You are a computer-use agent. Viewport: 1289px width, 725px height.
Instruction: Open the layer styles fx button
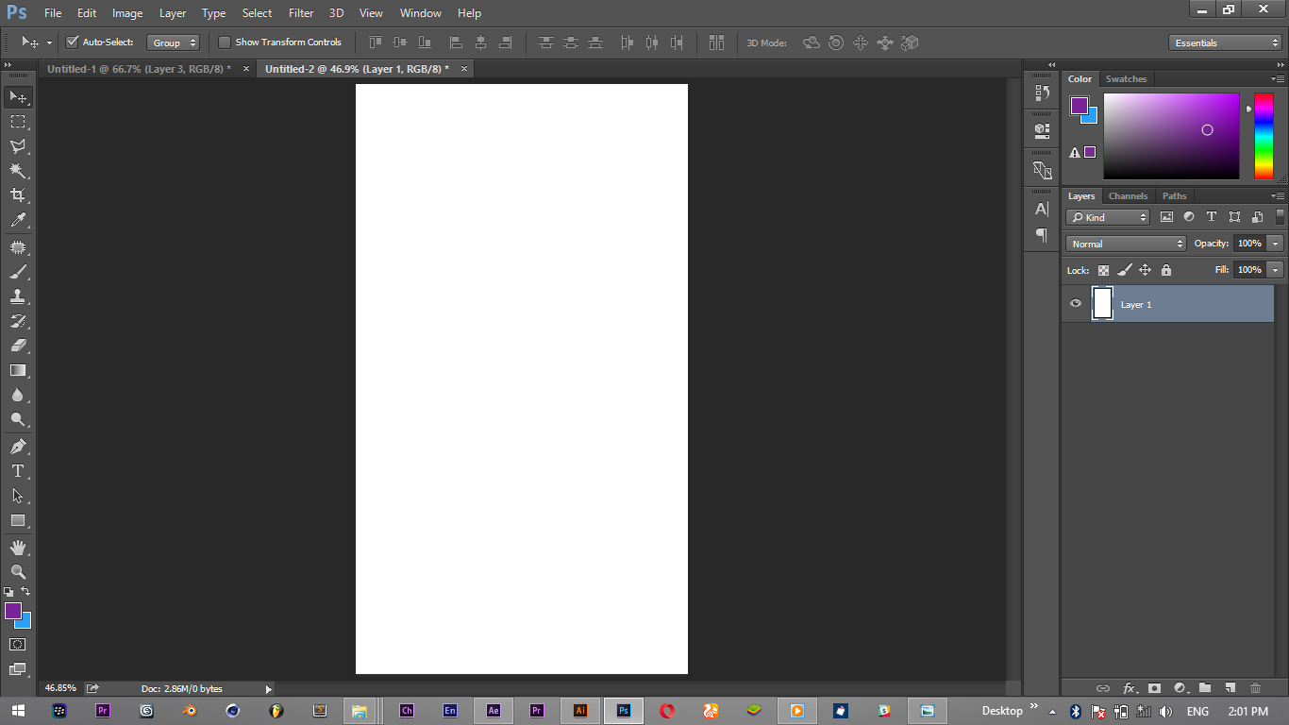pos(1128,688)
